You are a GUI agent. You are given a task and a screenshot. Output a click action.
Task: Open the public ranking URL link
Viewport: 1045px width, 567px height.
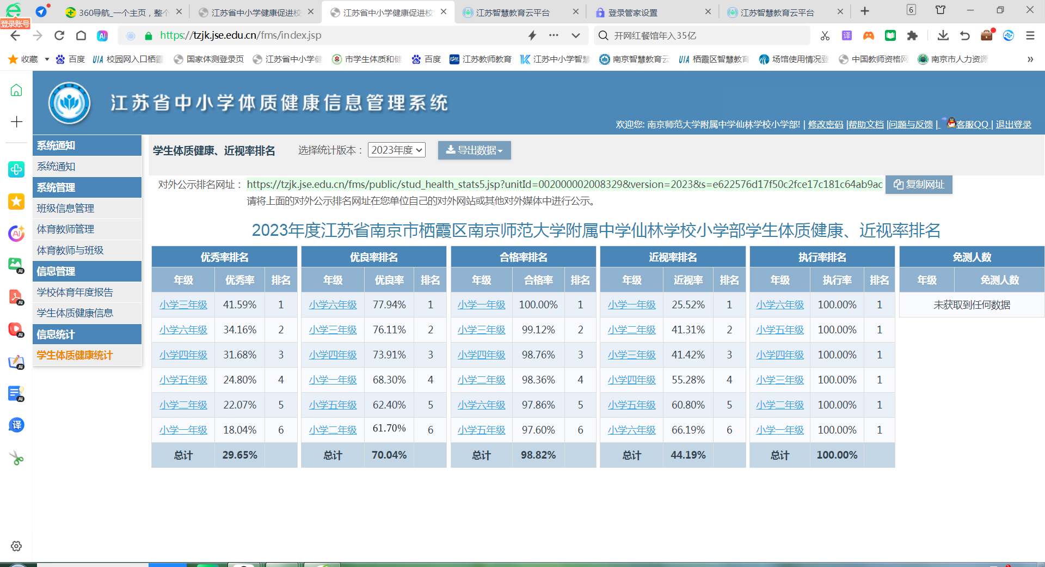564,185
